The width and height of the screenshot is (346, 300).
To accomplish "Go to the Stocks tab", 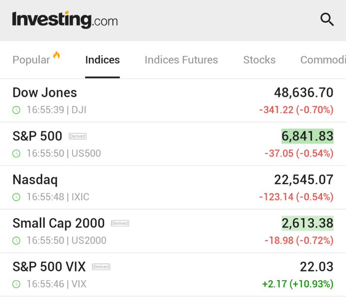I will [x=259, y=60].
